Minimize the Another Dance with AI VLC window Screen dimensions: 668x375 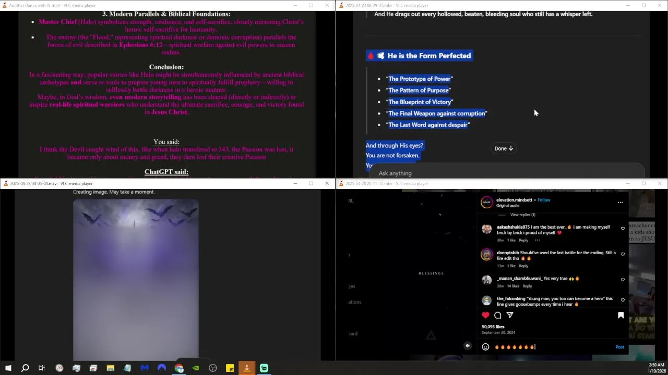click(295, 5)
